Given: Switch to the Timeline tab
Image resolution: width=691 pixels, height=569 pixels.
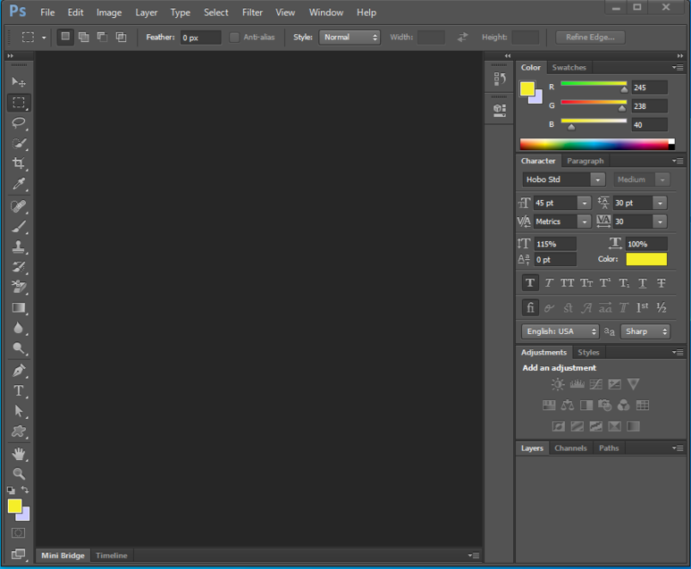Looking at the screenshot, I should [x=112, y=556].
